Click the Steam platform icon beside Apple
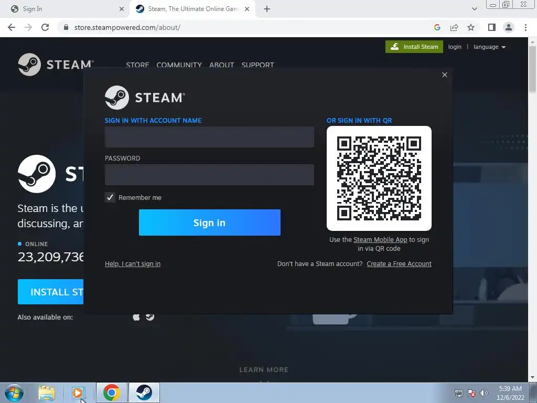The image size is (537, 403). coord(150,316)
